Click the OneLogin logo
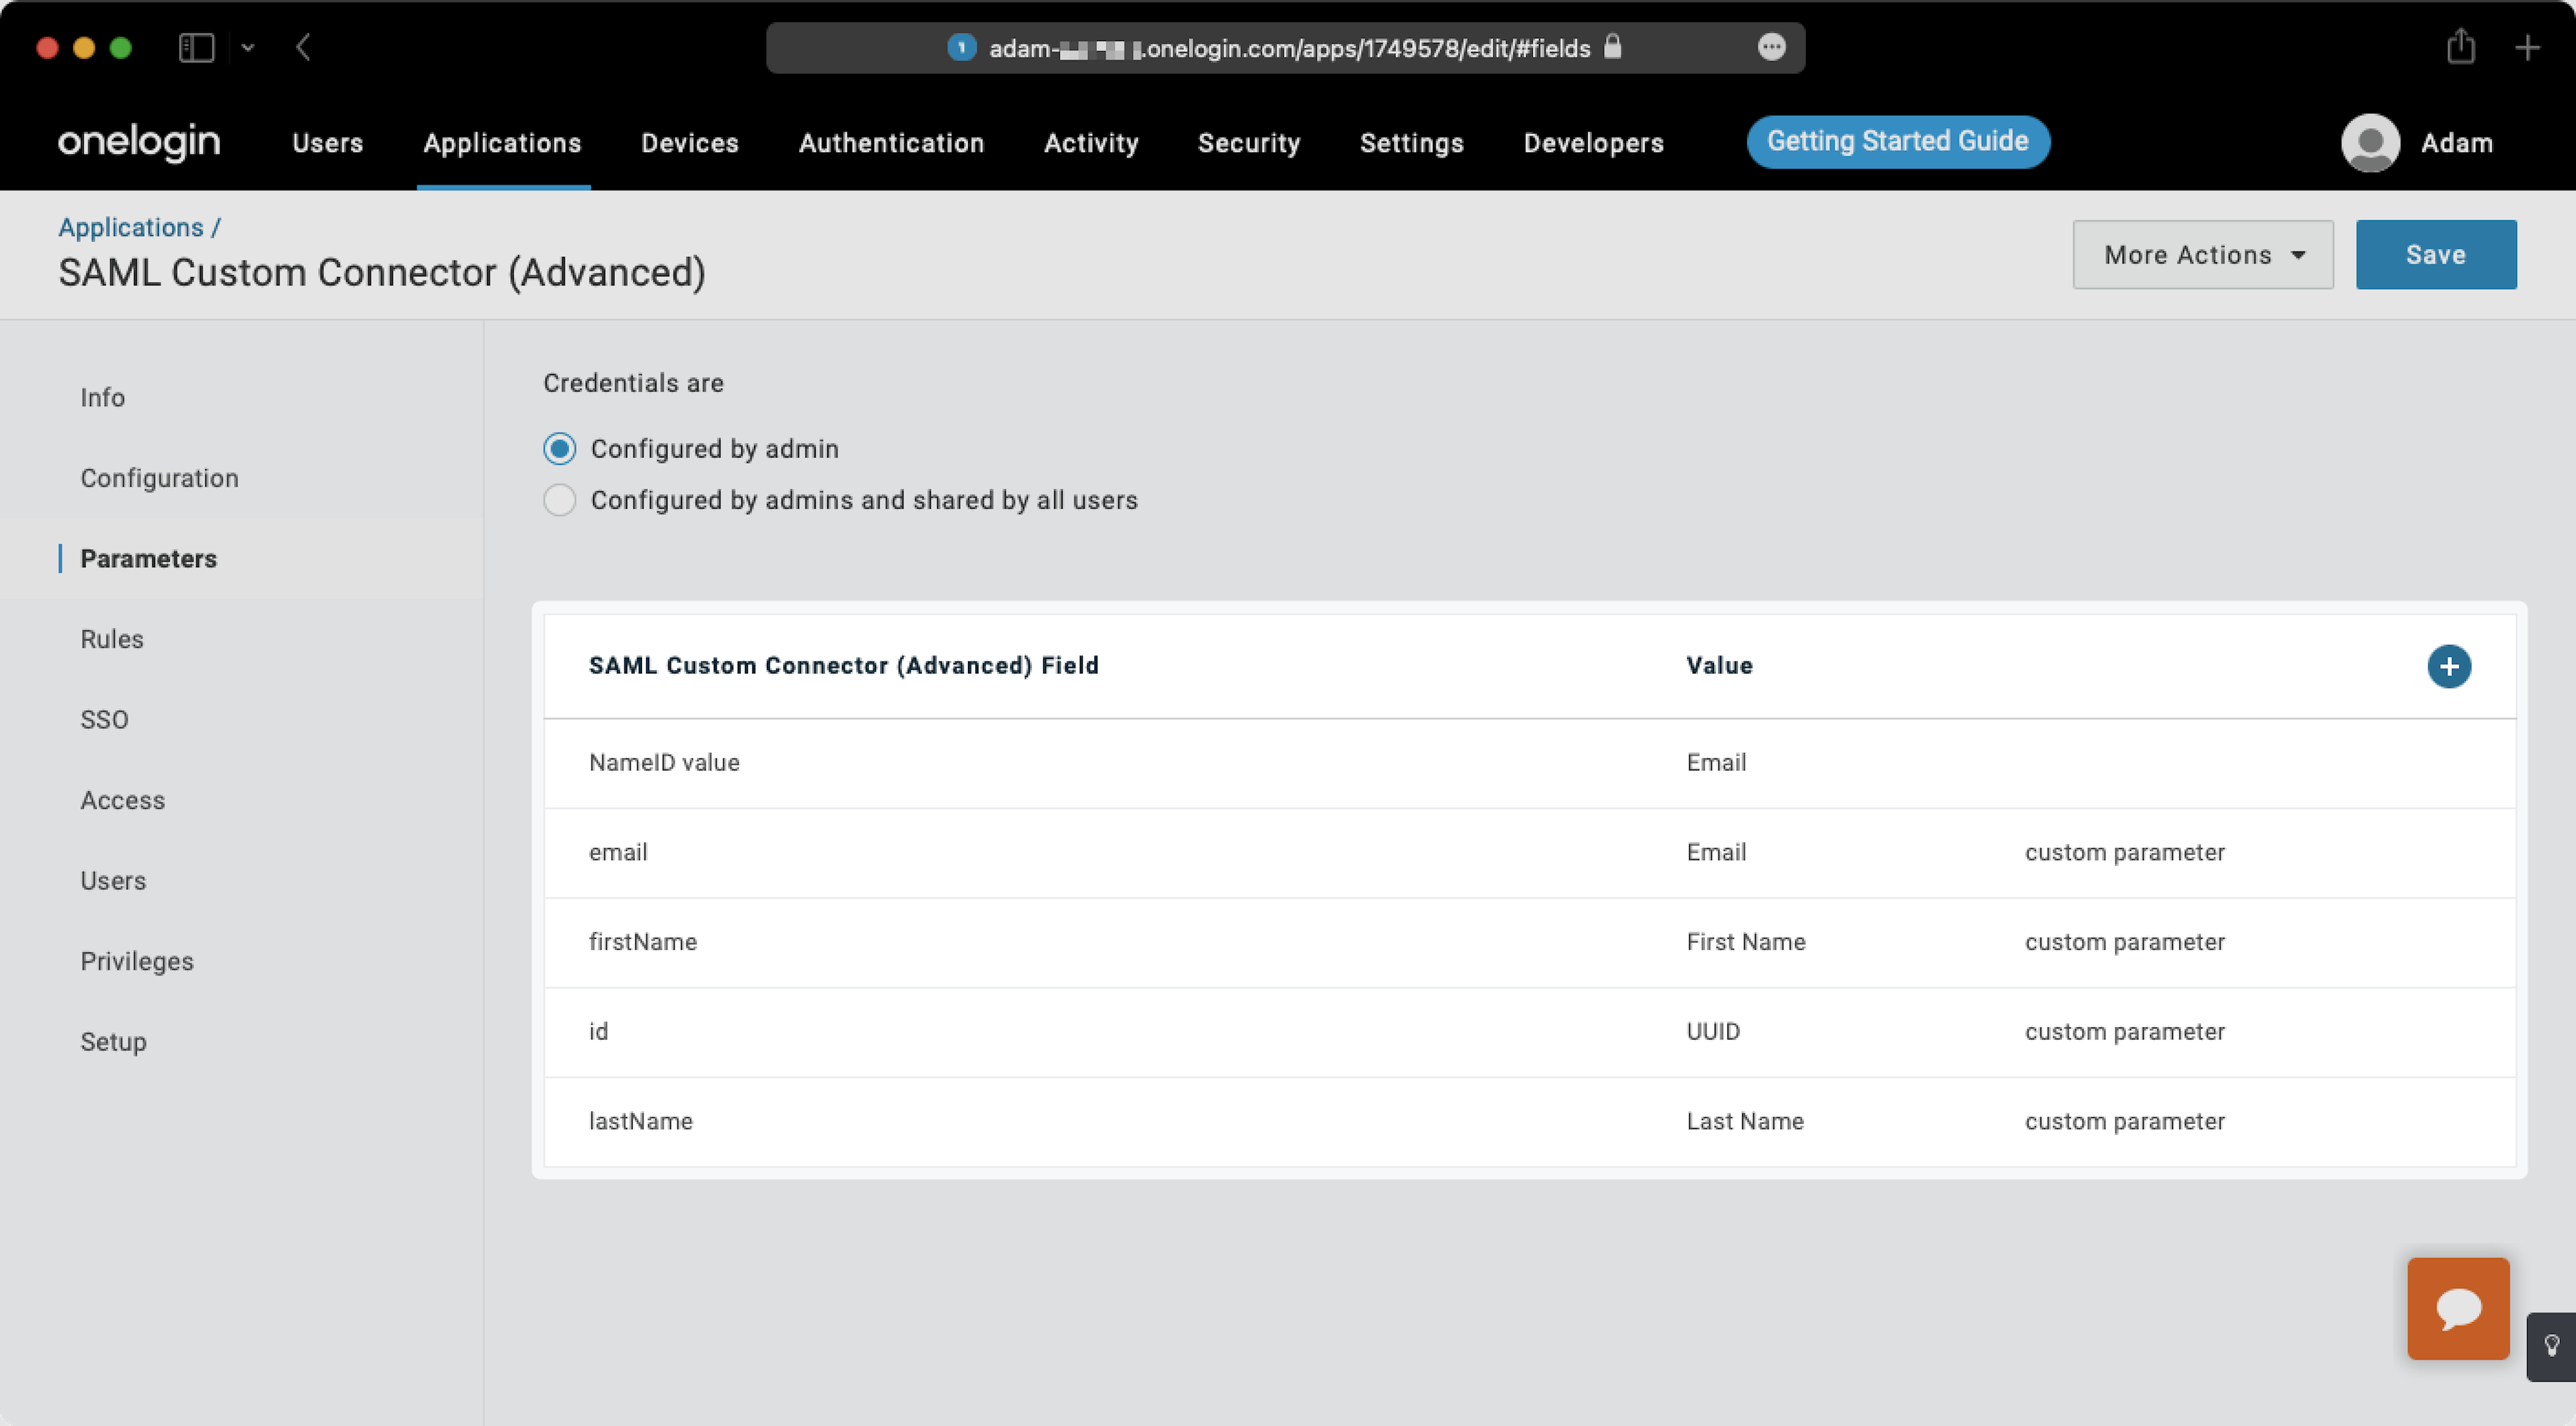2576x1426 pixels. [138, 141]
